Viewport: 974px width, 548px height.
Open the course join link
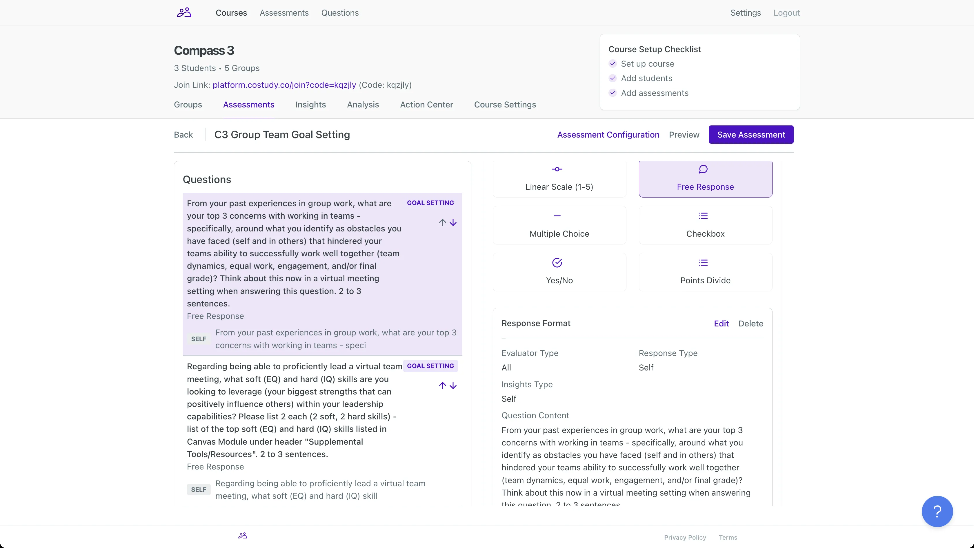coord(283,85)
